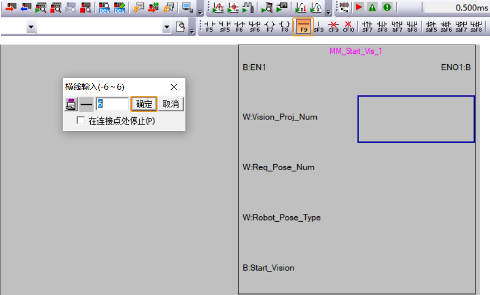Click the graph with thermometer icon
This screenshot has height=295, width=490.
click(300, 7)
